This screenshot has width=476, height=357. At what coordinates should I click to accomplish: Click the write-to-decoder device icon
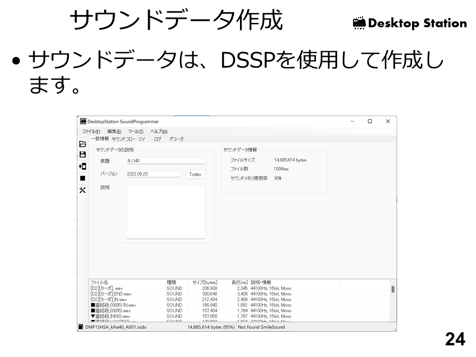(83, 166)
